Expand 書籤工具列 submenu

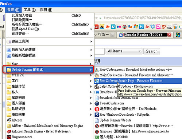pos(50,41)
